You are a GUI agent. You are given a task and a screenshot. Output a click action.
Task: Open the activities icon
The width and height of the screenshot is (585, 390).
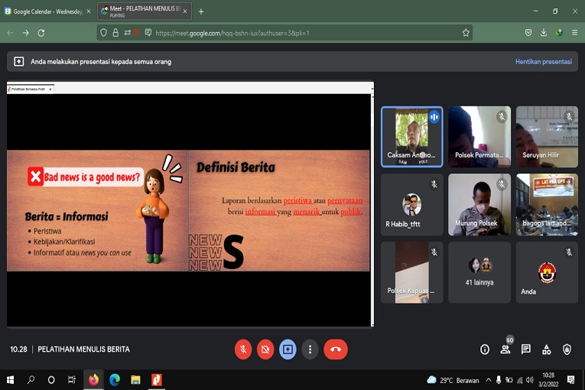click(x=547, y=349)
